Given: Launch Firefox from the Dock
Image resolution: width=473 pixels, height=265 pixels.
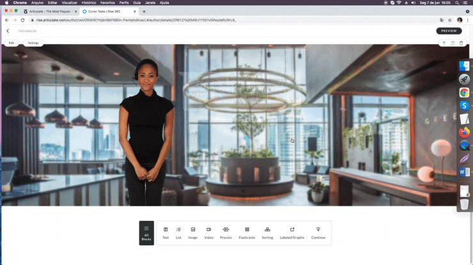Looking at the screenshot, I should [x=465, y=132].
